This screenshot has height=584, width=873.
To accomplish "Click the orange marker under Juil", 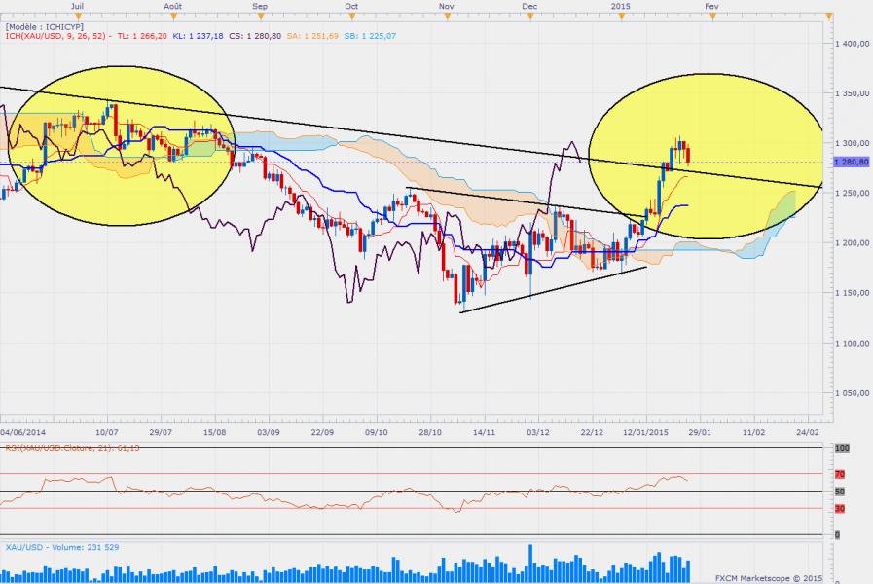I will [78, 18].
